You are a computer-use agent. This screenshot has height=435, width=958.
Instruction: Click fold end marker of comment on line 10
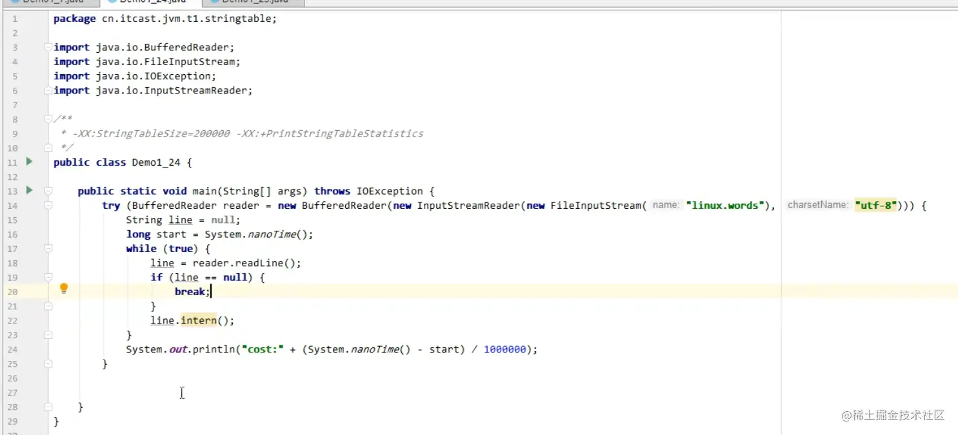click(48, 148)
